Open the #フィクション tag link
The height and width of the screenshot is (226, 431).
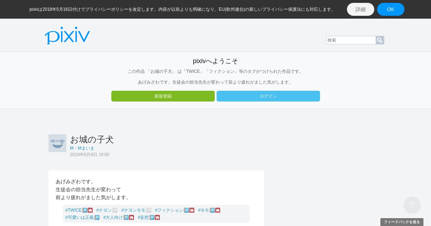[x=169, y=210]
